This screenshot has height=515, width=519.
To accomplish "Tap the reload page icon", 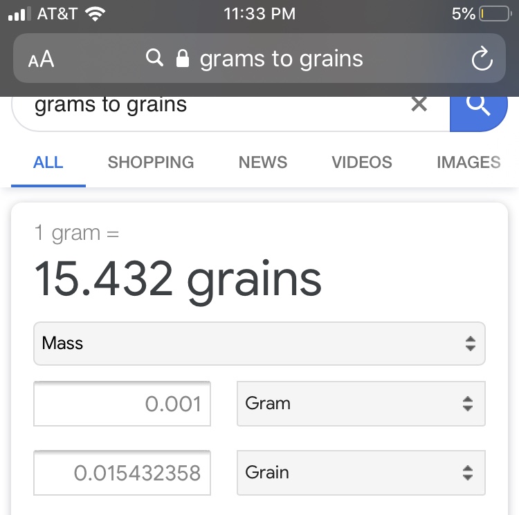I will (482, 59).
